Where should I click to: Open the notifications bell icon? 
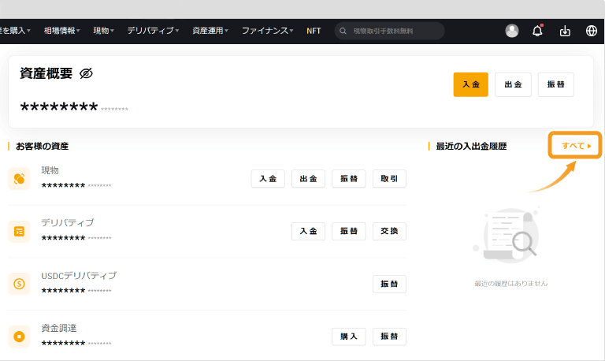tap(537, 31)
